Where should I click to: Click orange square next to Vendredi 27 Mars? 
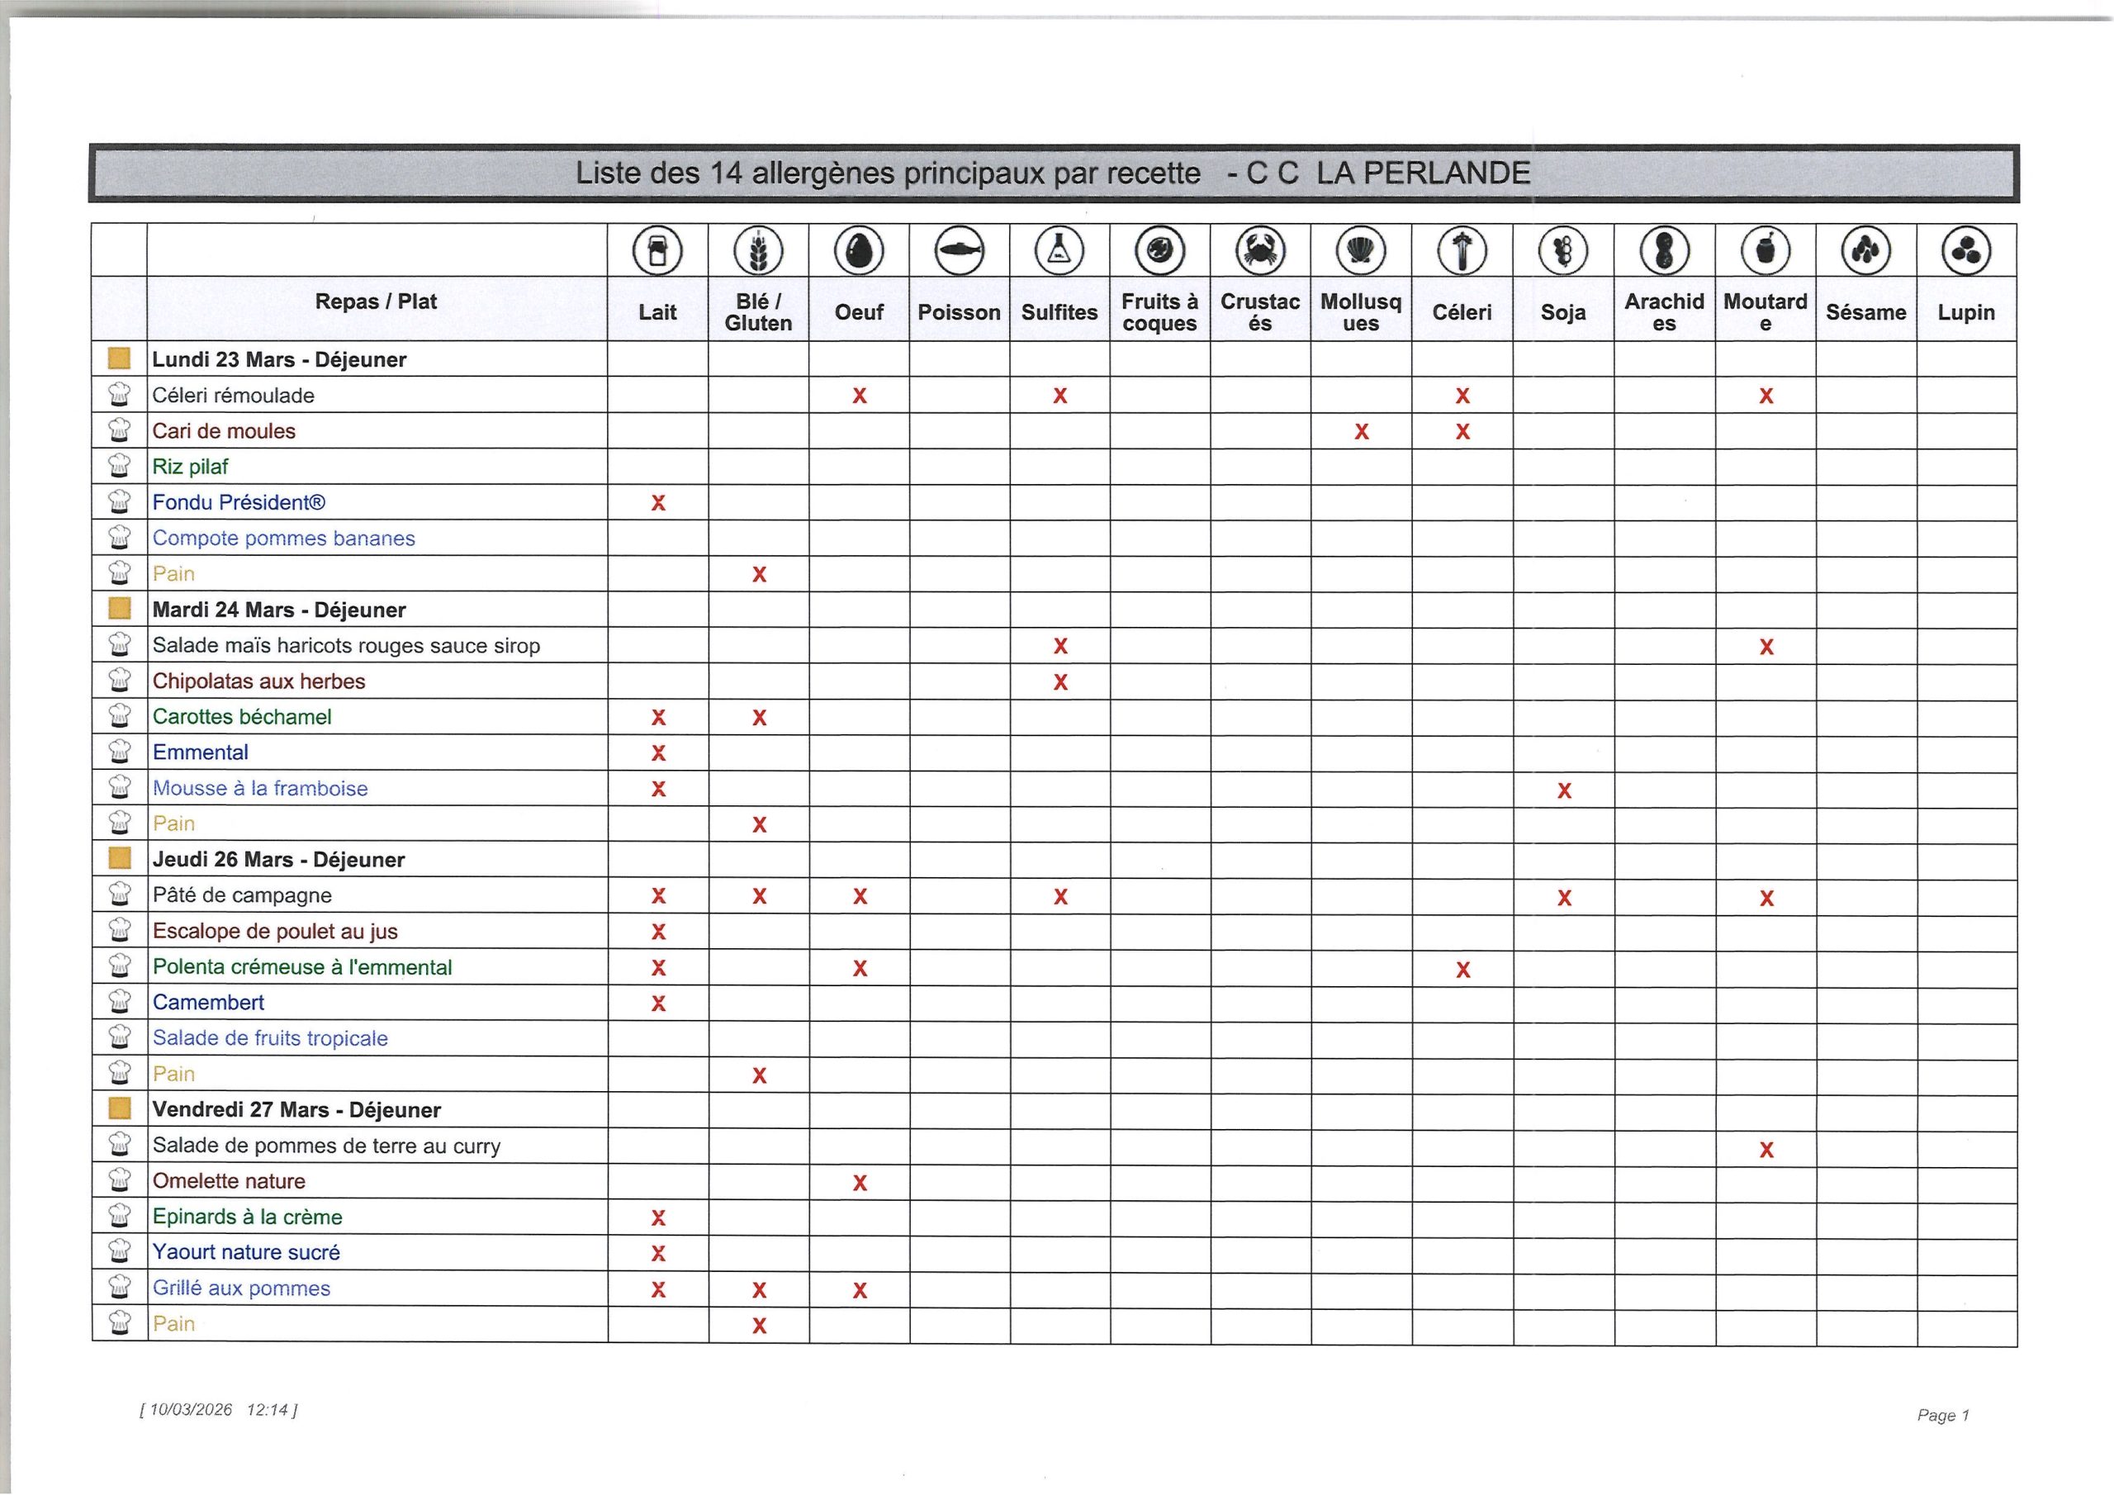coord(119,1109)
